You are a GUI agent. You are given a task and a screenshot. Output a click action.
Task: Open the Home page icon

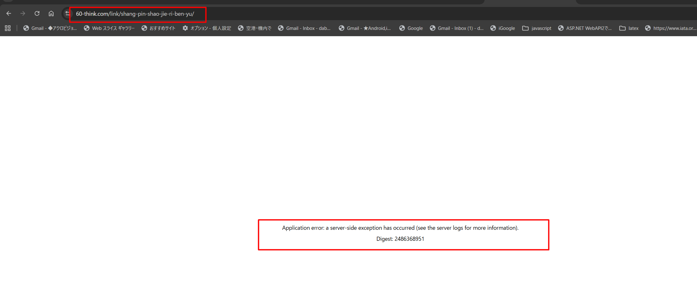51,14
